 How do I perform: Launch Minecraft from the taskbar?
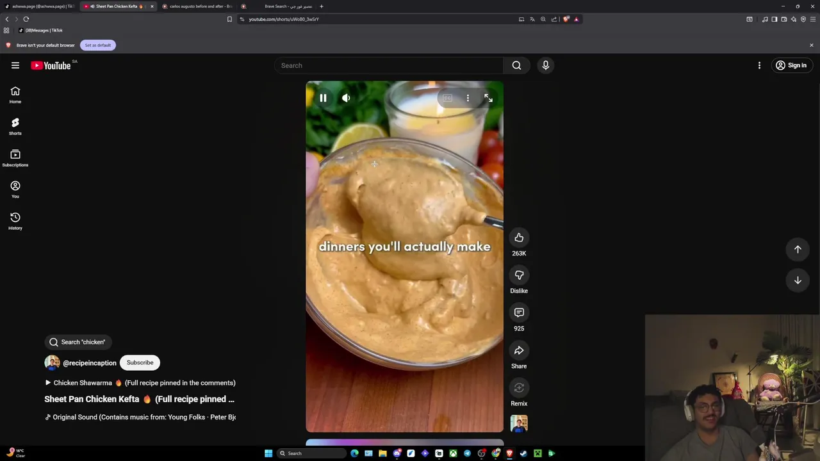tap(537, 453)
